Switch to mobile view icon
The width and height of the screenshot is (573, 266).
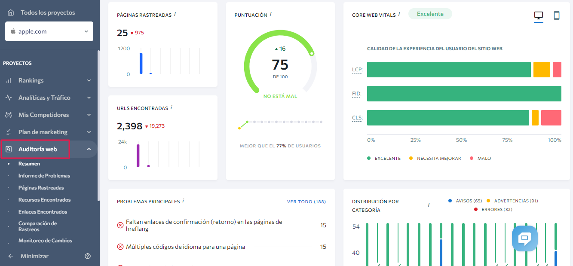[557, 15]
